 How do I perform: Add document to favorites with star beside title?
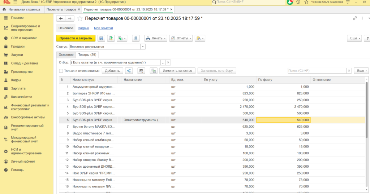click(x=80, y=18)
